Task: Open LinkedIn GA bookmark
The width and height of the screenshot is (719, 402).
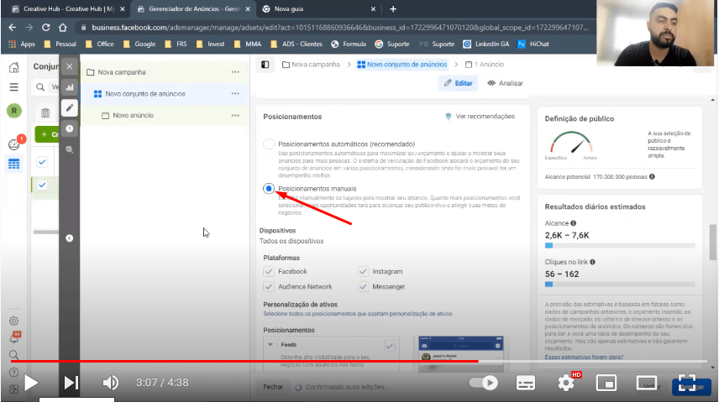Action: [486, 44]
